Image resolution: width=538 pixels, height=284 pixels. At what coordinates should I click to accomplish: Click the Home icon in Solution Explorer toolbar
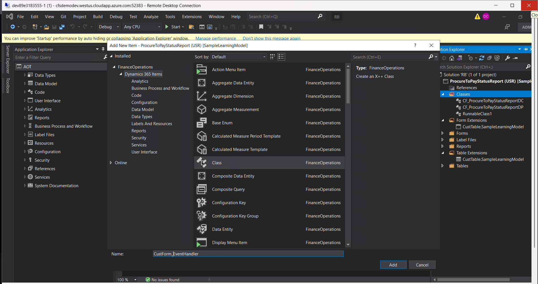(x=451, y=58)
